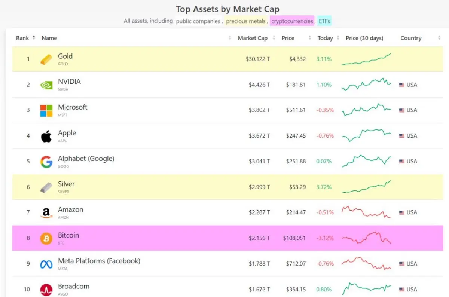This screenshot has height=297, width=449.
Task: Open the Alphabet (Google) page link
Action: coord(86,158)
